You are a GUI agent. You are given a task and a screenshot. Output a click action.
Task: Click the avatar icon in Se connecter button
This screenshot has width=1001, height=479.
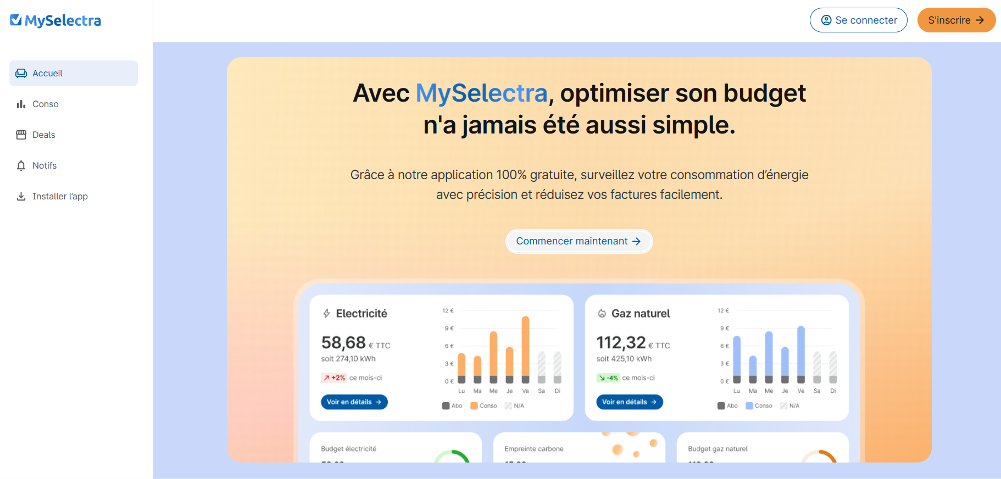[x=826, y=20]
